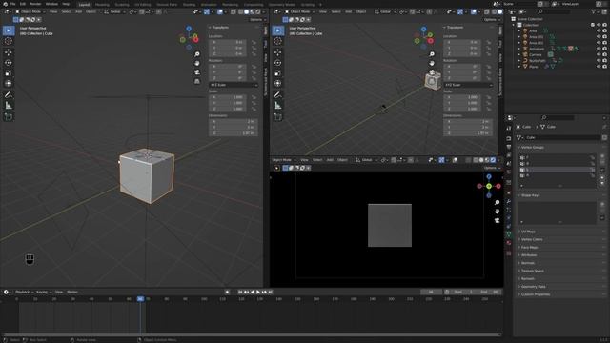Click the zoom magnifier icon in left viewport
Viewport: 610px width, 343px height.
(197, 54)
